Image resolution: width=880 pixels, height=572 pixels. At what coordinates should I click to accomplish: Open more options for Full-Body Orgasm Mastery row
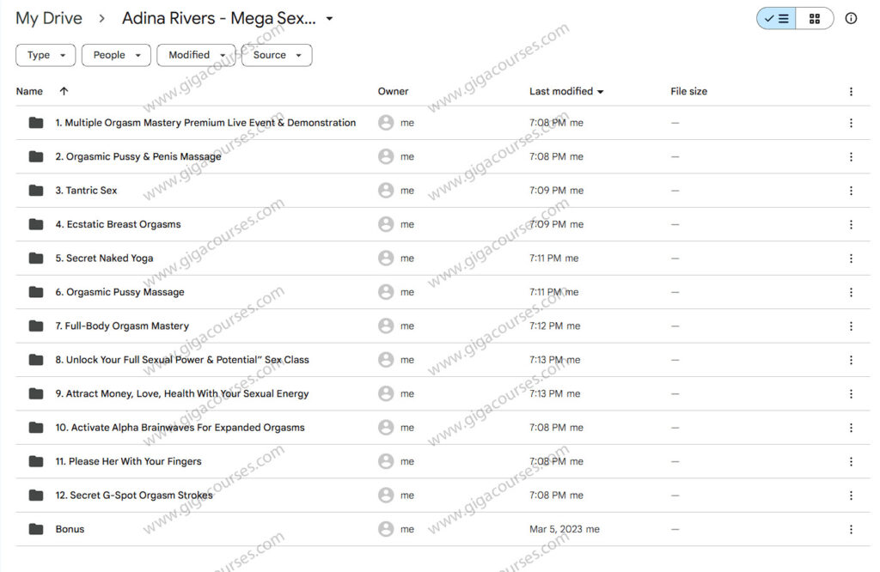[851, 326]
